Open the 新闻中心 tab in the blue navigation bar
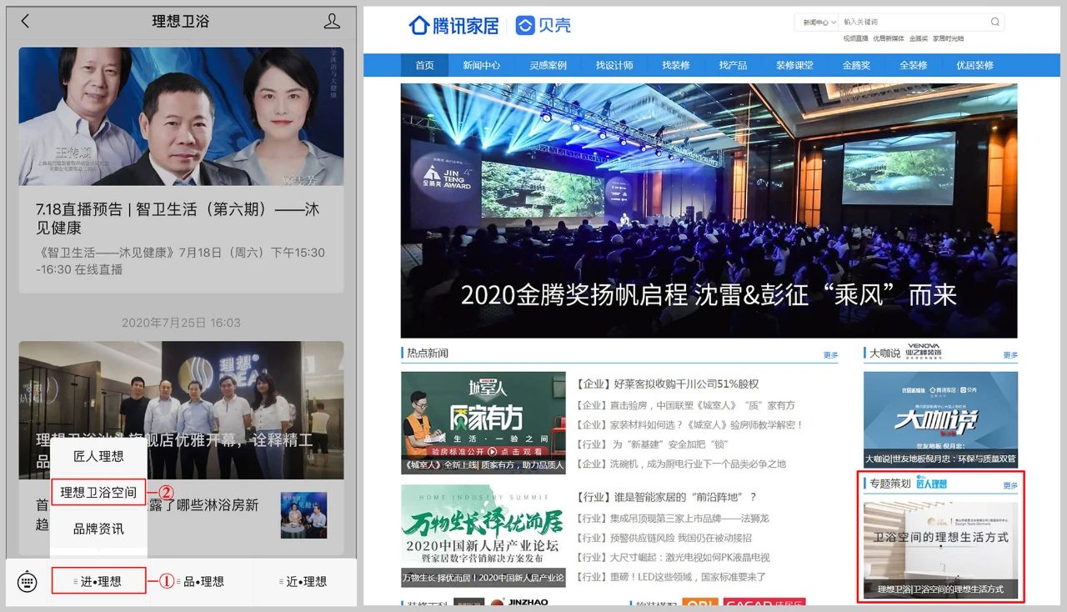 coord(482,65)
